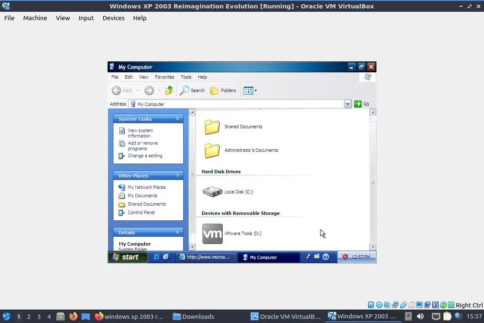Image resolution: width=484 pixels, height=323 pixels.
Task: Open VirtualBox Machine menu
Action: pyautogui.click(x=35, y=18)
